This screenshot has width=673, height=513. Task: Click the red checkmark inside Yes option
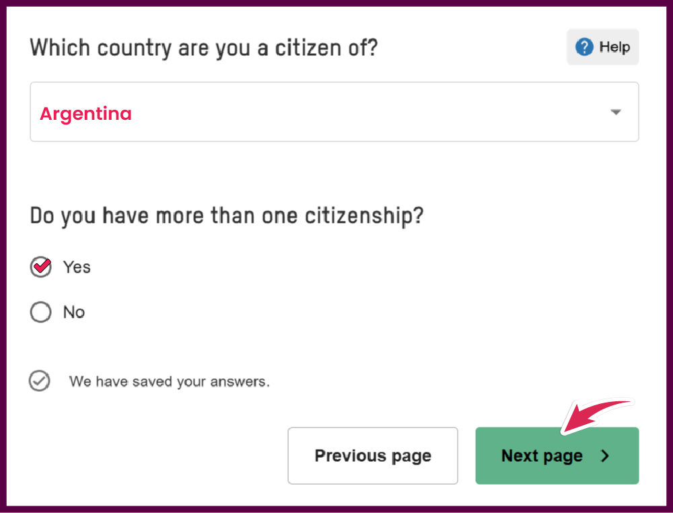coord(42,266)
